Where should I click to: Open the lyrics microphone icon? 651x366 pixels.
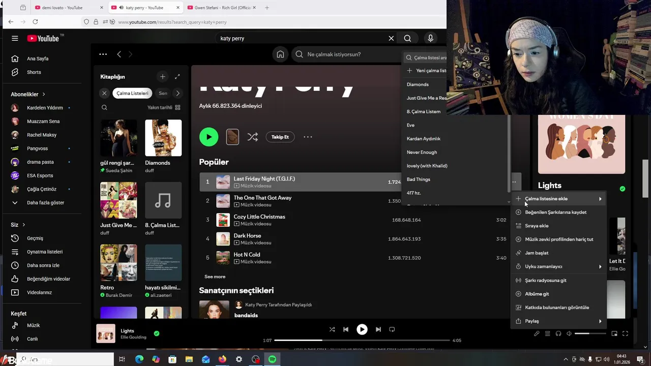point(537,333)
